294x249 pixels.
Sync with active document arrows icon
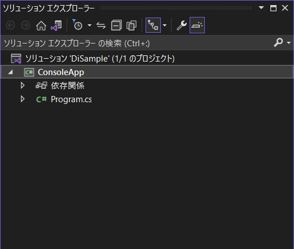101,25
